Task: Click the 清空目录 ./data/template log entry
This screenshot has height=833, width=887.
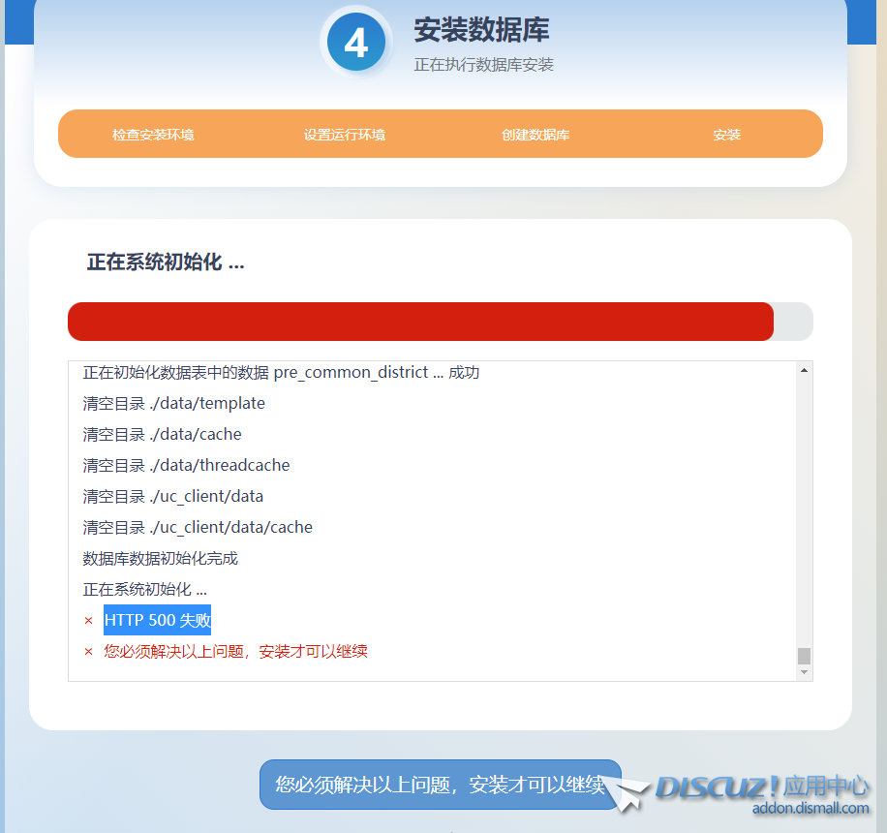Action: point(174,404)
